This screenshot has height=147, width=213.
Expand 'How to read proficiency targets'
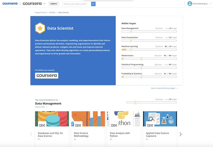click(x=164, y=88)
